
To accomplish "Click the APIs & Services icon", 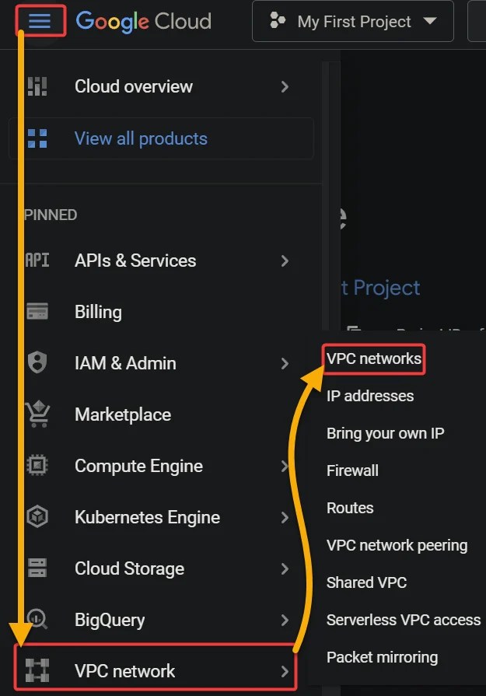I will pos(37,261).
